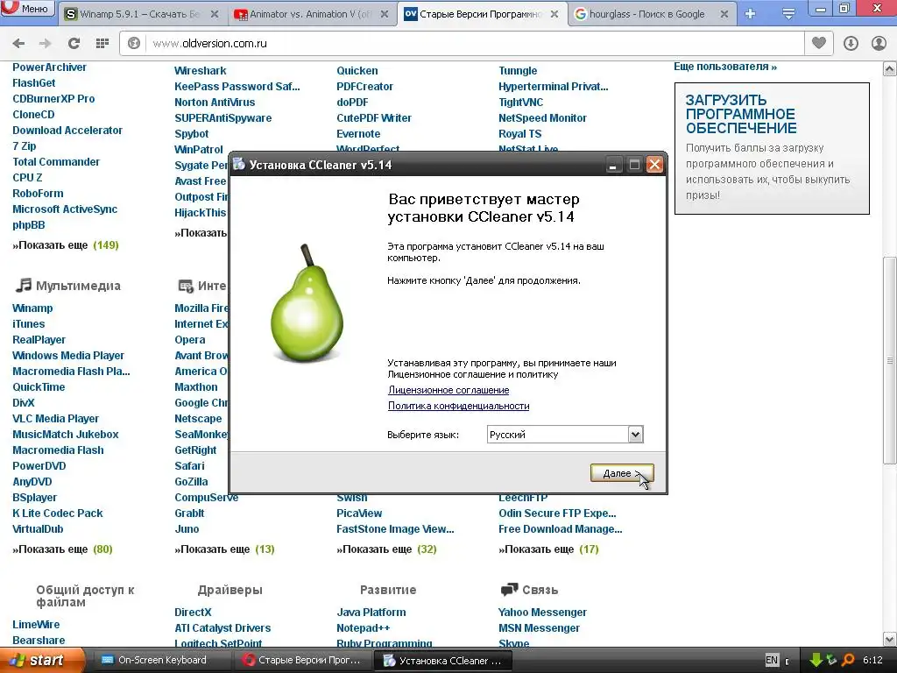This screenshot has width=897, height=673.
Task: Switch to Animator vs. Animation tab
Action: click(x=311, y=14)
